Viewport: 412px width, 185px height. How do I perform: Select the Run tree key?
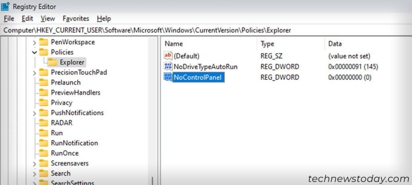click(x=57, y=133)
